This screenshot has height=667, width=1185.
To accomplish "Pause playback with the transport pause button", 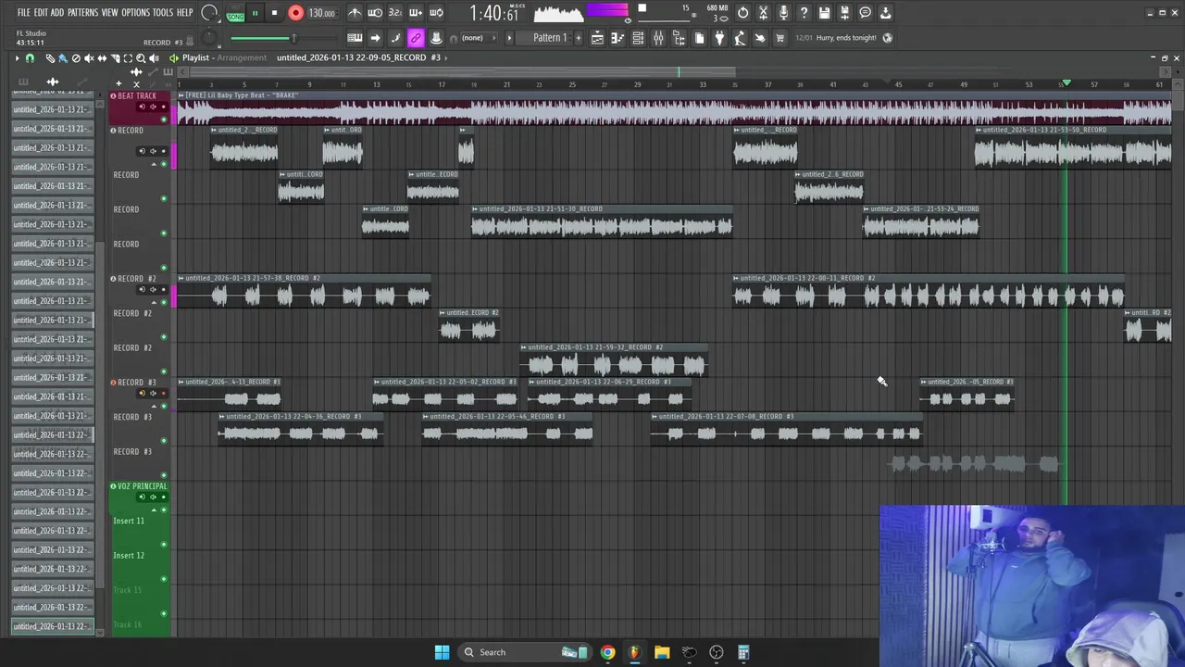I will point(255,13).
